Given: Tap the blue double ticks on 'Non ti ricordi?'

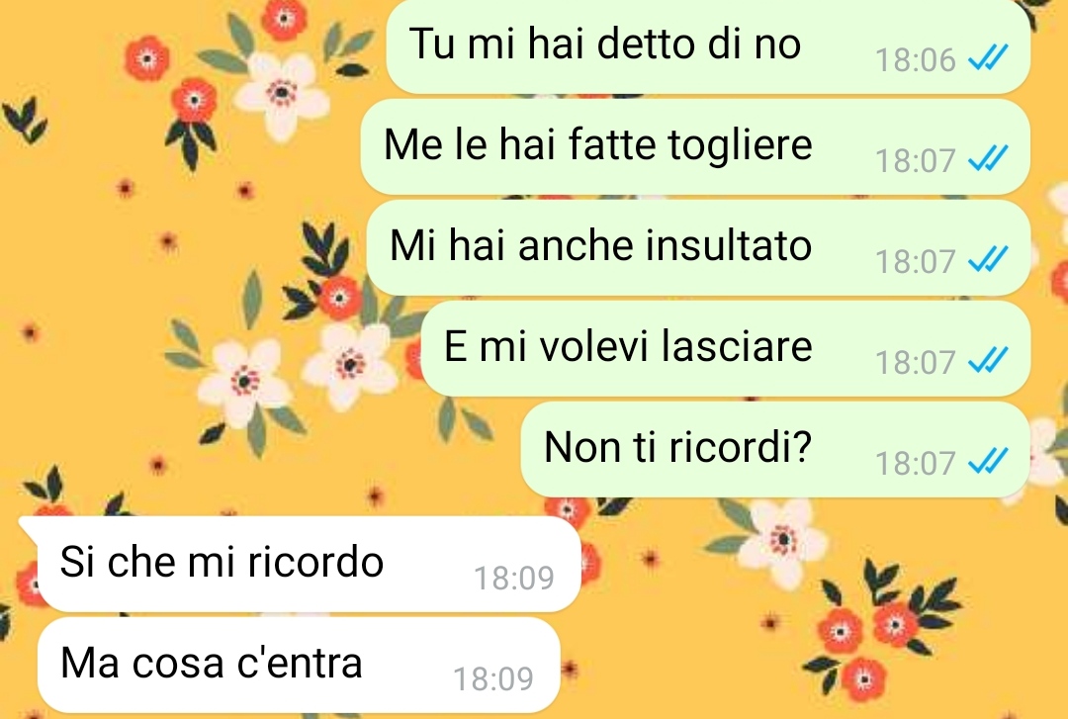Looking at the screenshot, I should click(988, 462).
